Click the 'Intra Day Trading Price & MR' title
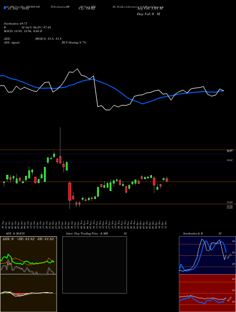Screen dimensions: 236x312 87,234
